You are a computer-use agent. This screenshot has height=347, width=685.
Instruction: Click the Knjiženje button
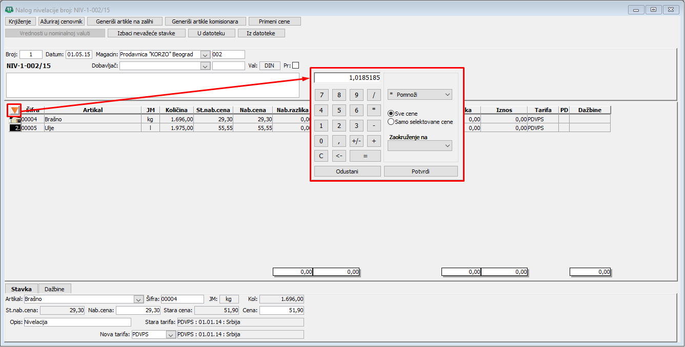(x=21, y=21)
